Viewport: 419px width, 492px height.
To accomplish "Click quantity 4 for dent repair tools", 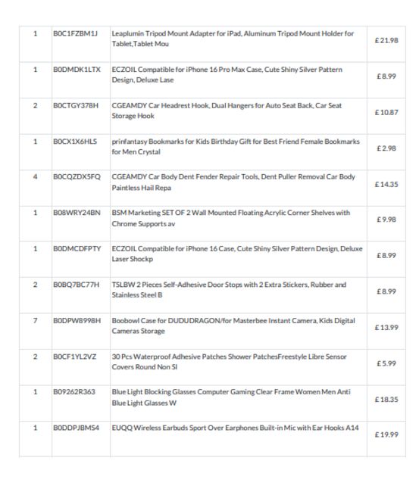I will (x=35, y=176).
